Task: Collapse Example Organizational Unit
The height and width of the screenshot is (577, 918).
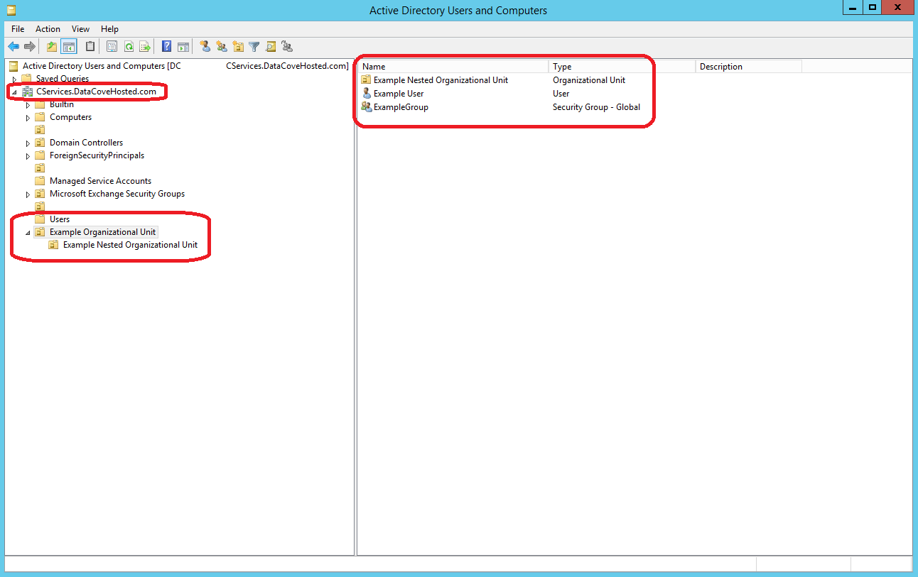Action: (27, 231)
